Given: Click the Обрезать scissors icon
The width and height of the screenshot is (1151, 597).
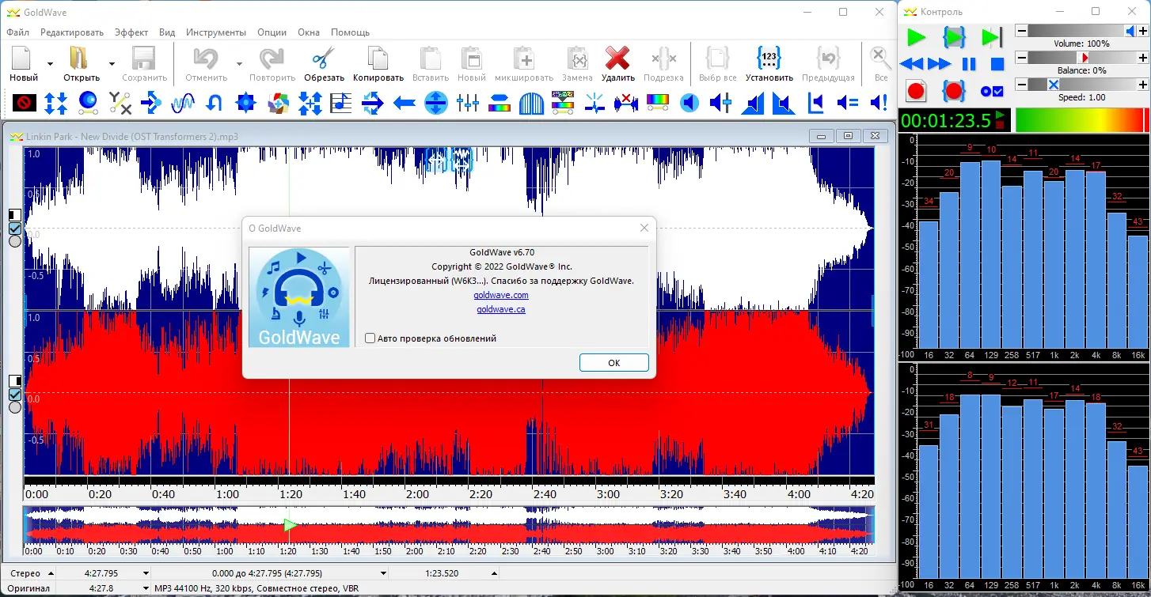Looking at the screenshot, I should tap(323, 59).
